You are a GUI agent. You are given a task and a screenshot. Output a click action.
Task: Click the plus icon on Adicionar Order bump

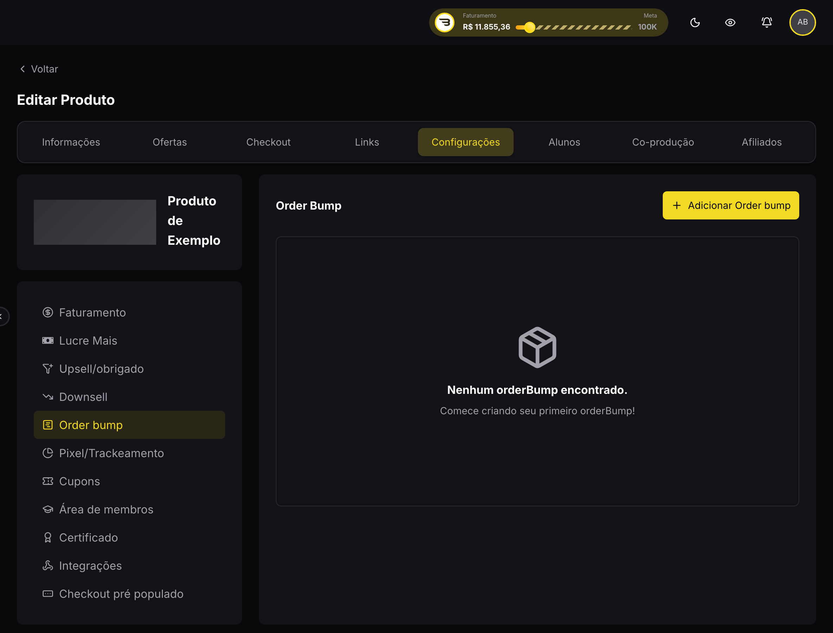(677, 205)
